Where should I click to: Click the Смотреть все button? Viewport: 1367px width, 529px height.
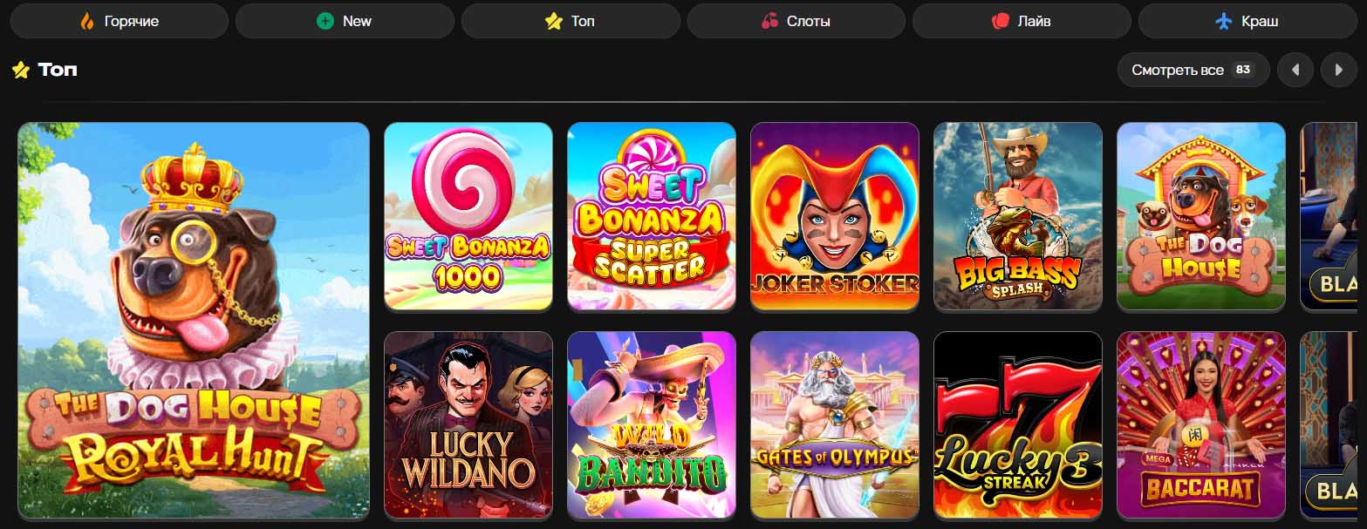click(1193, 70)
